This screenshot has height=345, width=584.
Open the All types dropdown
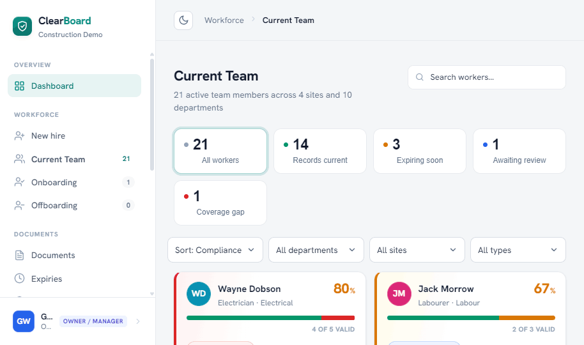(x=518, y=250)
